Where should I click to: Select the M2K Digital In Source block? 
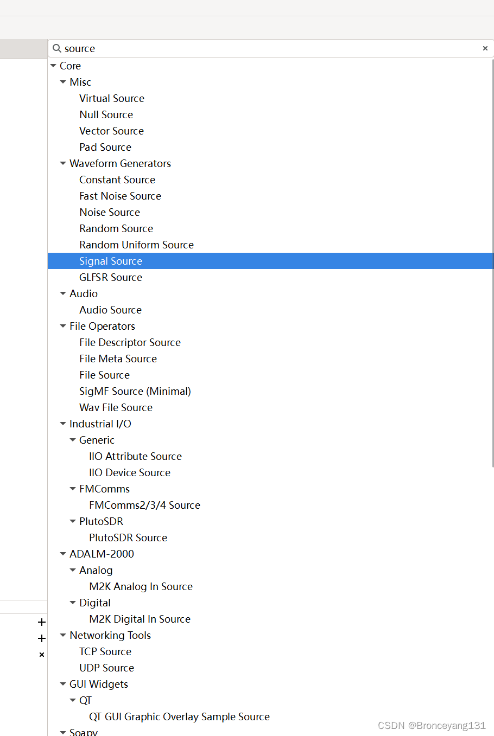(140, 619)
